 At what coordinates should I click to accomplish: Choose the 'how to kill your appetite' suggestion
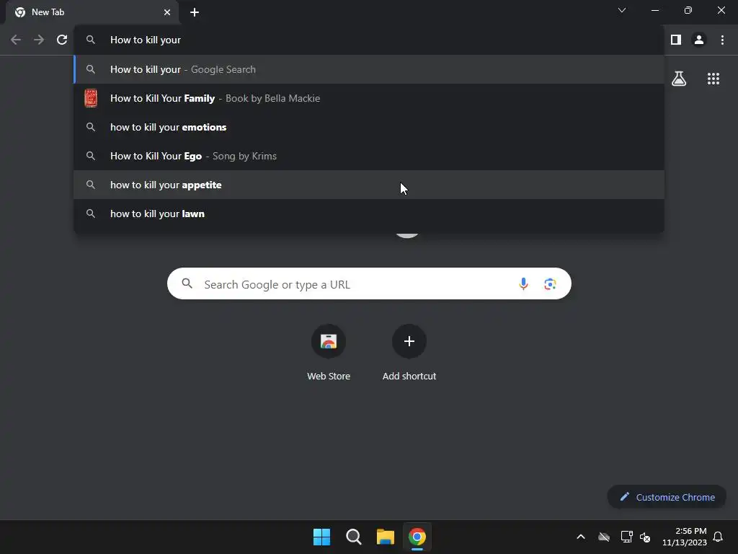point(369,185)
